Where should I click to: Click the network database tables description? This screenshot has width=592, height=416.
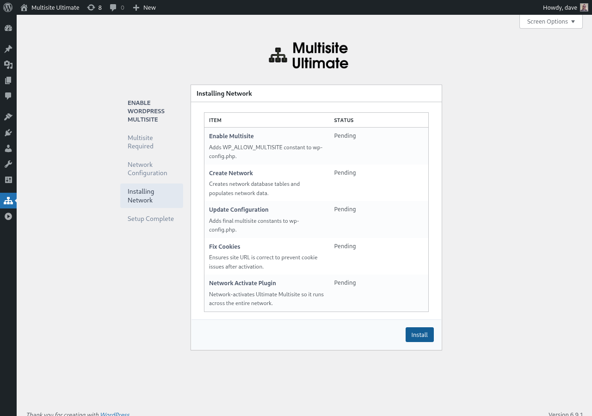pos(254,188)
